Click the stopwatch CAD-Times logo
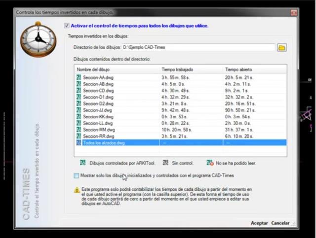Viewport: 316px width, 238px height. point(39,39)
